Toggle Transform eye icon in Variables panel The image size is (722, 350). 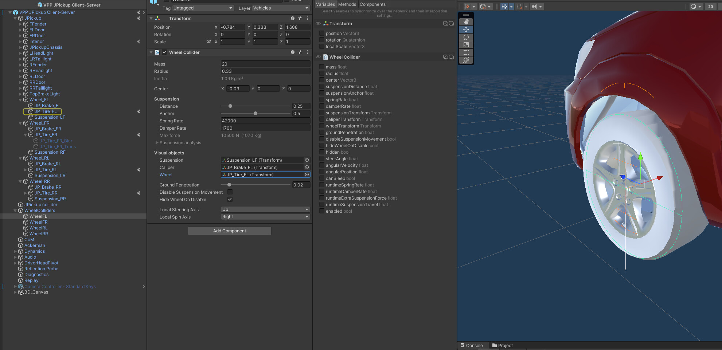coord(318,23)
